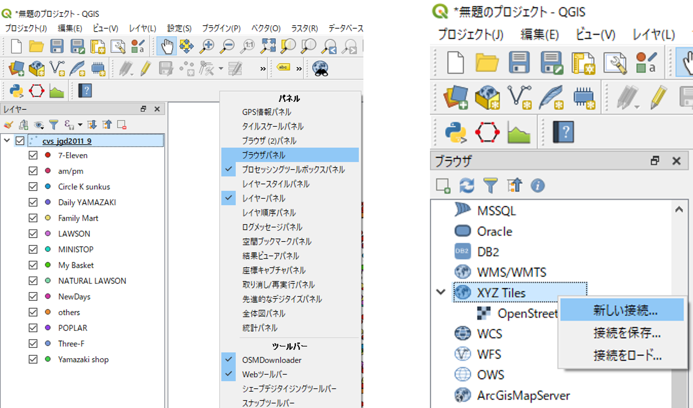Toggle レイヤーパネル entry in panel menu

click(290, 198)
